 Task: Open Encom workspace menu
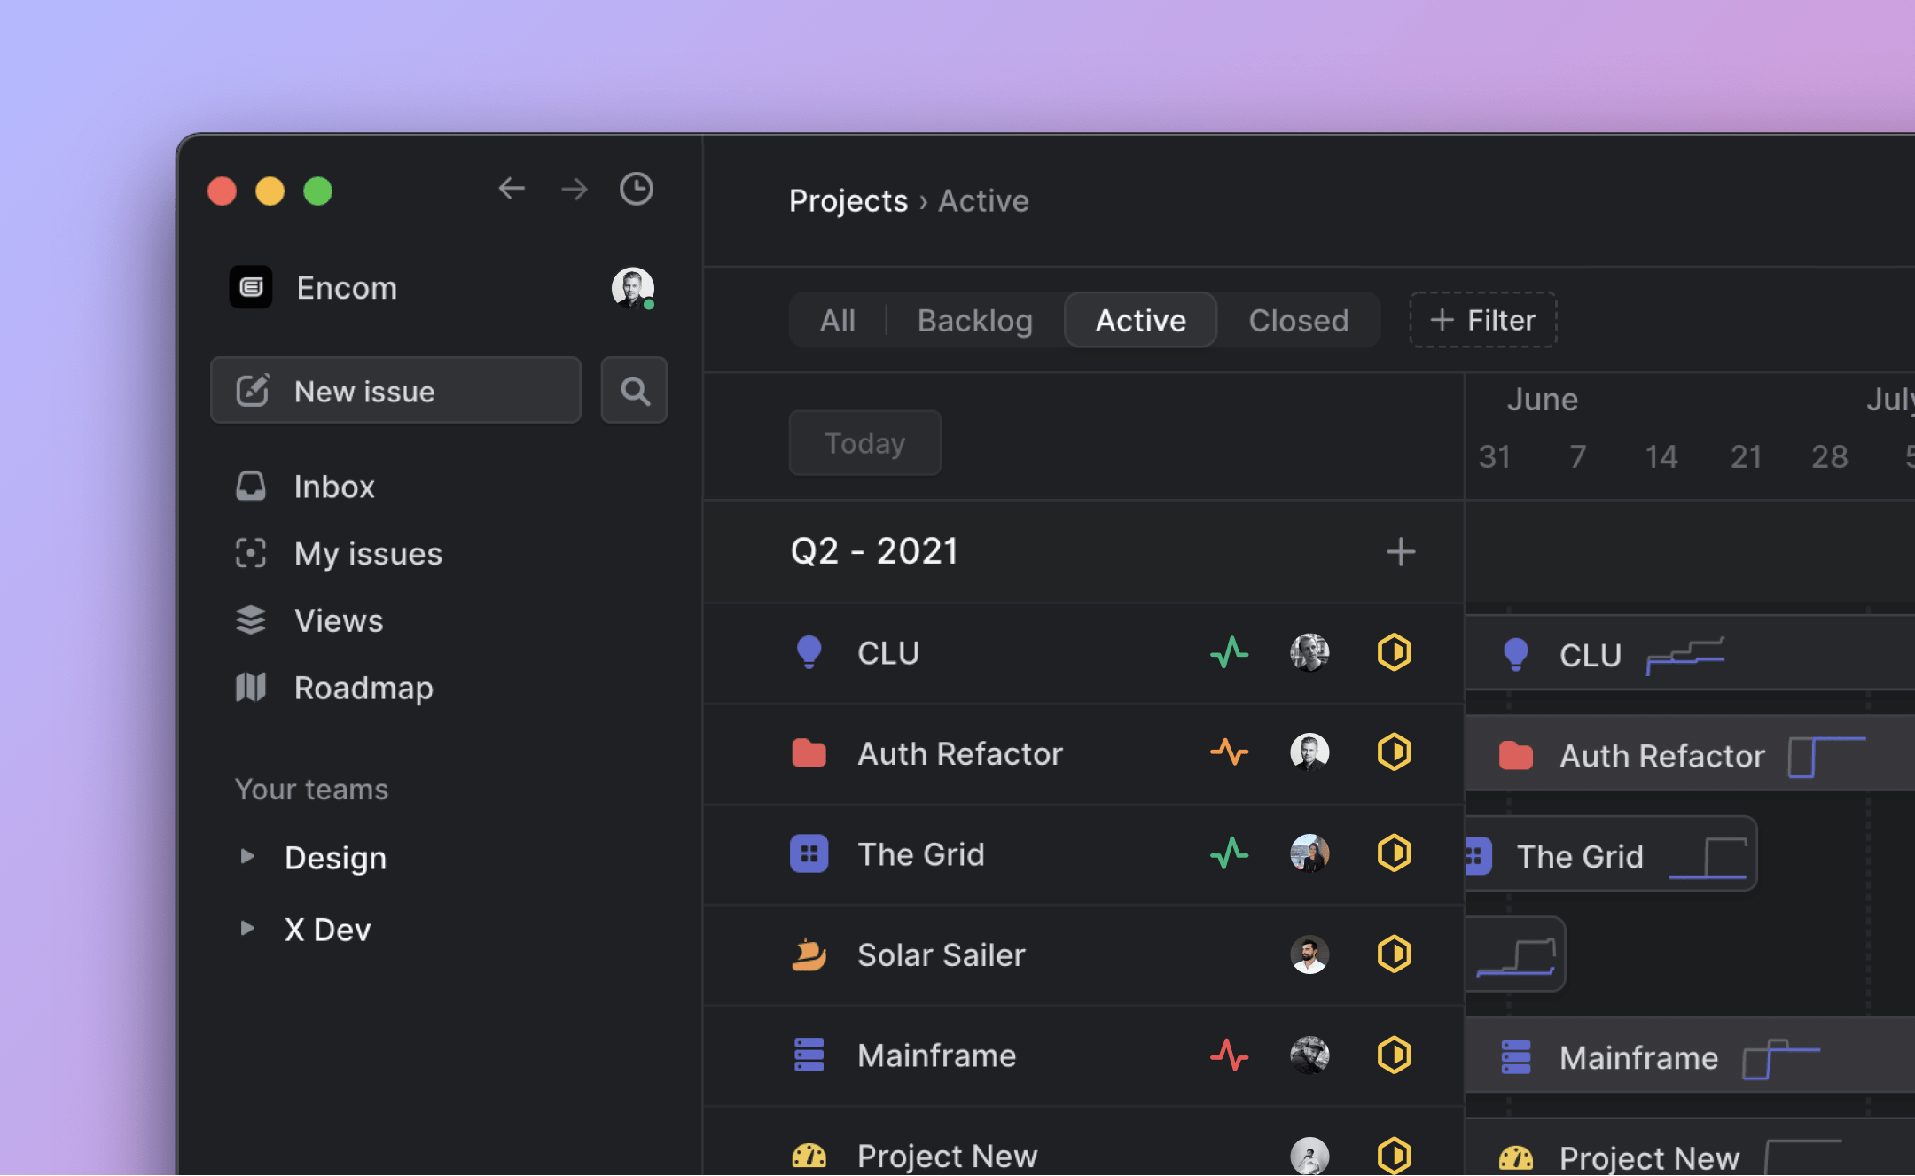click(x=346, y=288)
